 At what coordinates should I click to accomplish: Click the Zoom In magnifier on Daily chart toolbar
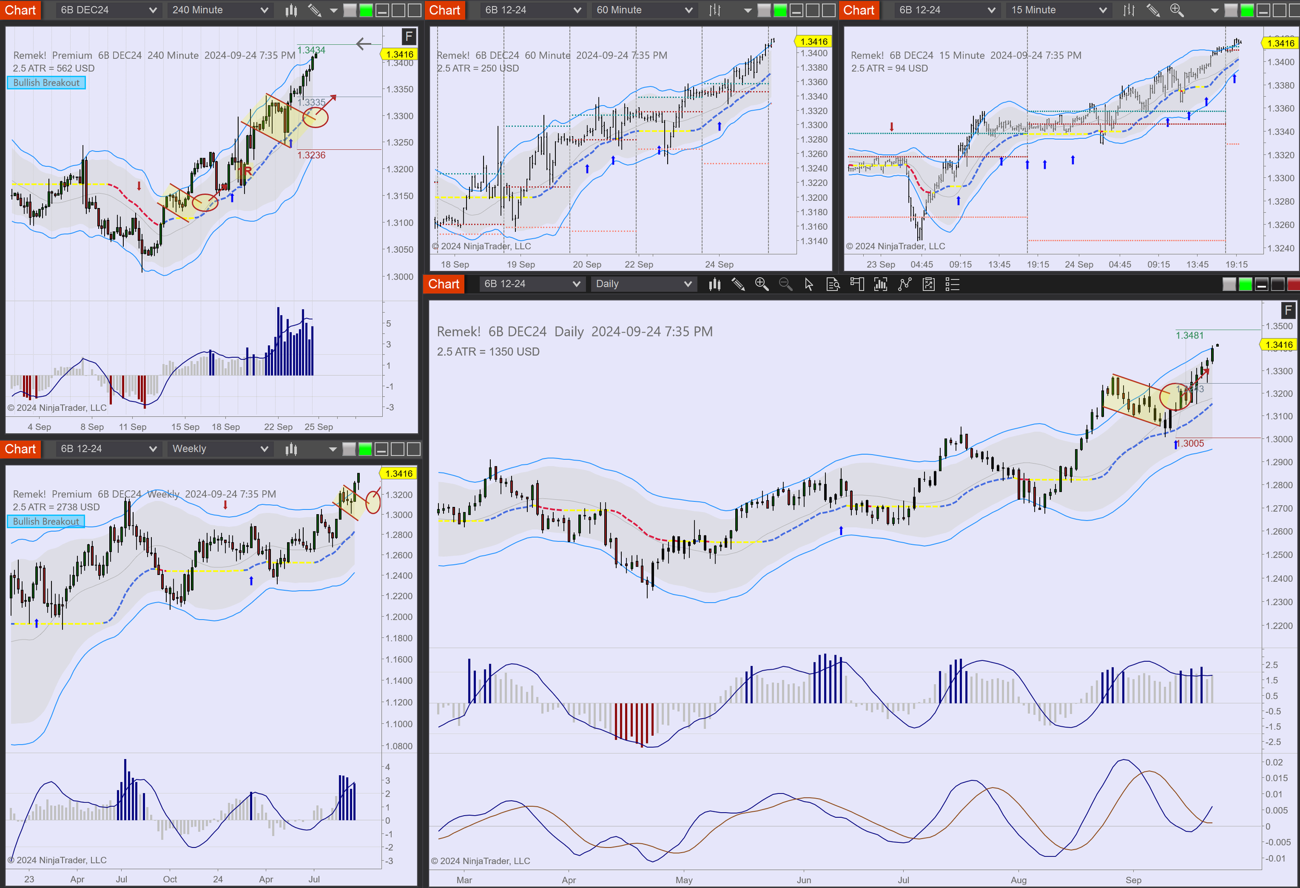(762, 284)
